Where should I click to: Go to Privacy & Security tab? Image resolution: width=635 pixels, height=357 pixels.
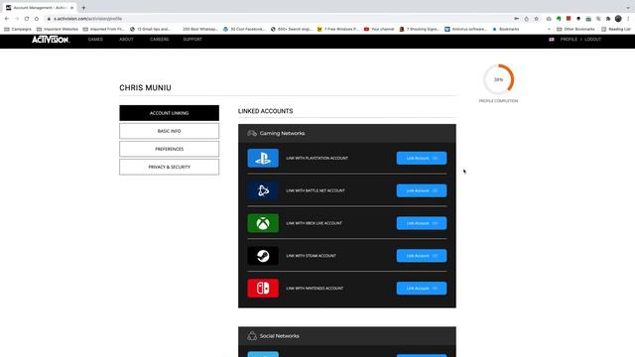point(170,167)
